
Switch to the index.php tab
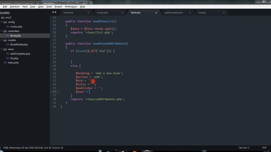click(x=68, y=13)
